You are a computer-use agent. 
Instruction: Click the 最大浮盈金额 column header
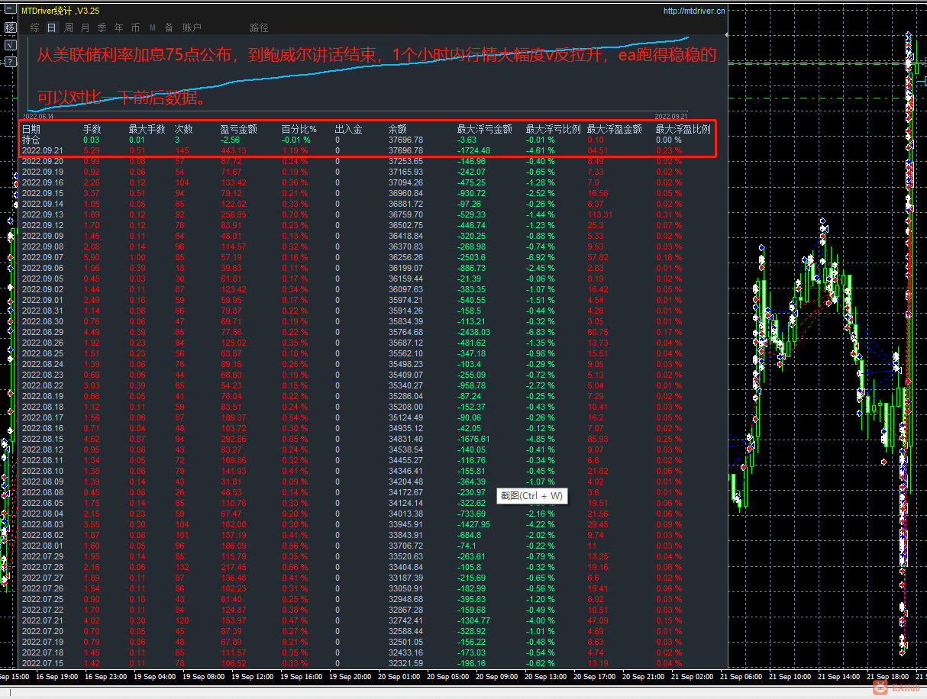click(x=614, y=130)
